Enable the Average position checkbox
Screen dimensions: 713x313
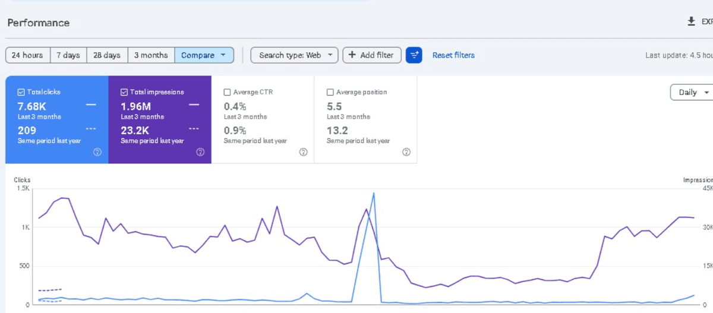pyautogui.click(x=330, y=92)
